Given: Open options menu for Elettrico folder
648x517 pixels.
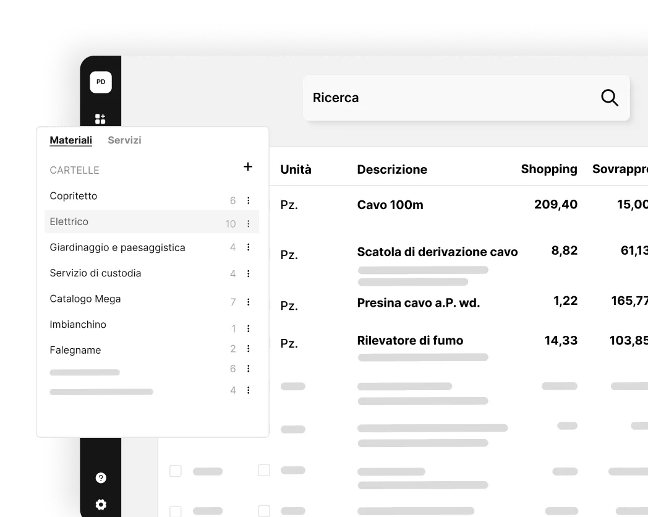Looking at the screenshot, I should tap(249, 224).
